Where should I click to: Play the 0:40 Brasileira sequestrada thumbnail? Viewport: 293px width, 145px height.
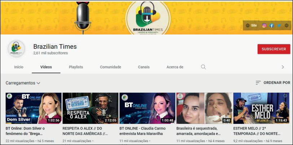[204, 108]
